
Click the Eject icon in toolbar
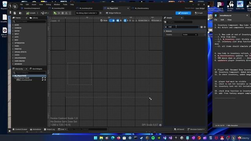(66, 13)
